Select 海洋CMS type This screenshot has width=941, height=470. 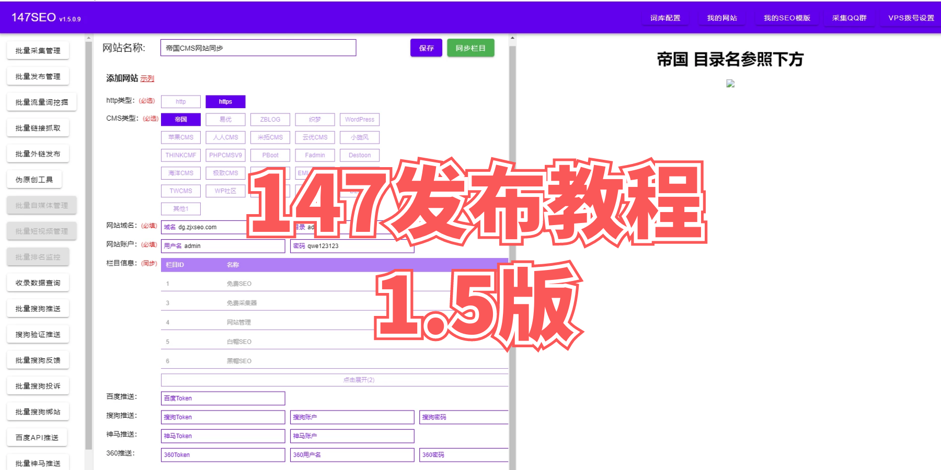pos(181,173)
